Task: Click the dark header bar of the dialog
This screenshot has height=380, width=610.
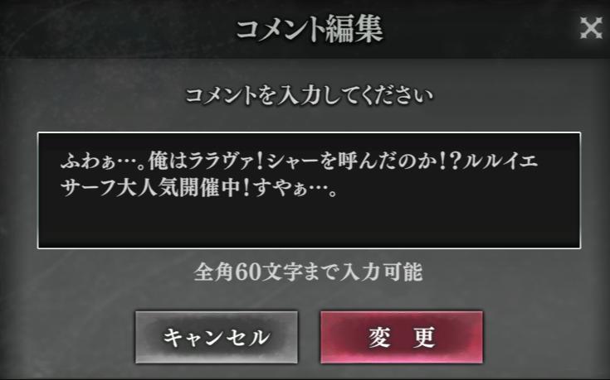Action: tap(305, 29)
